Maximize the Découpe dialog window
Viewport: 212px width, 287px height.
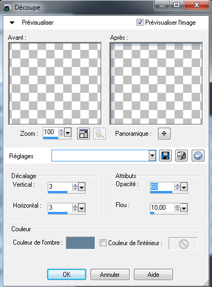177,5
